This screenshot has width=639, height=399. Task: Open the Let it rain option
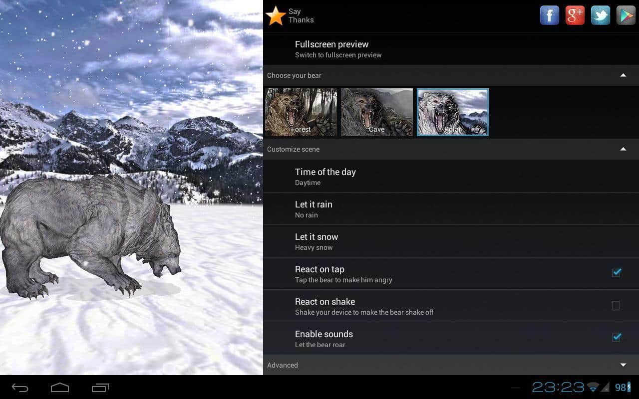pyautogui.click(x=314, y=209)
